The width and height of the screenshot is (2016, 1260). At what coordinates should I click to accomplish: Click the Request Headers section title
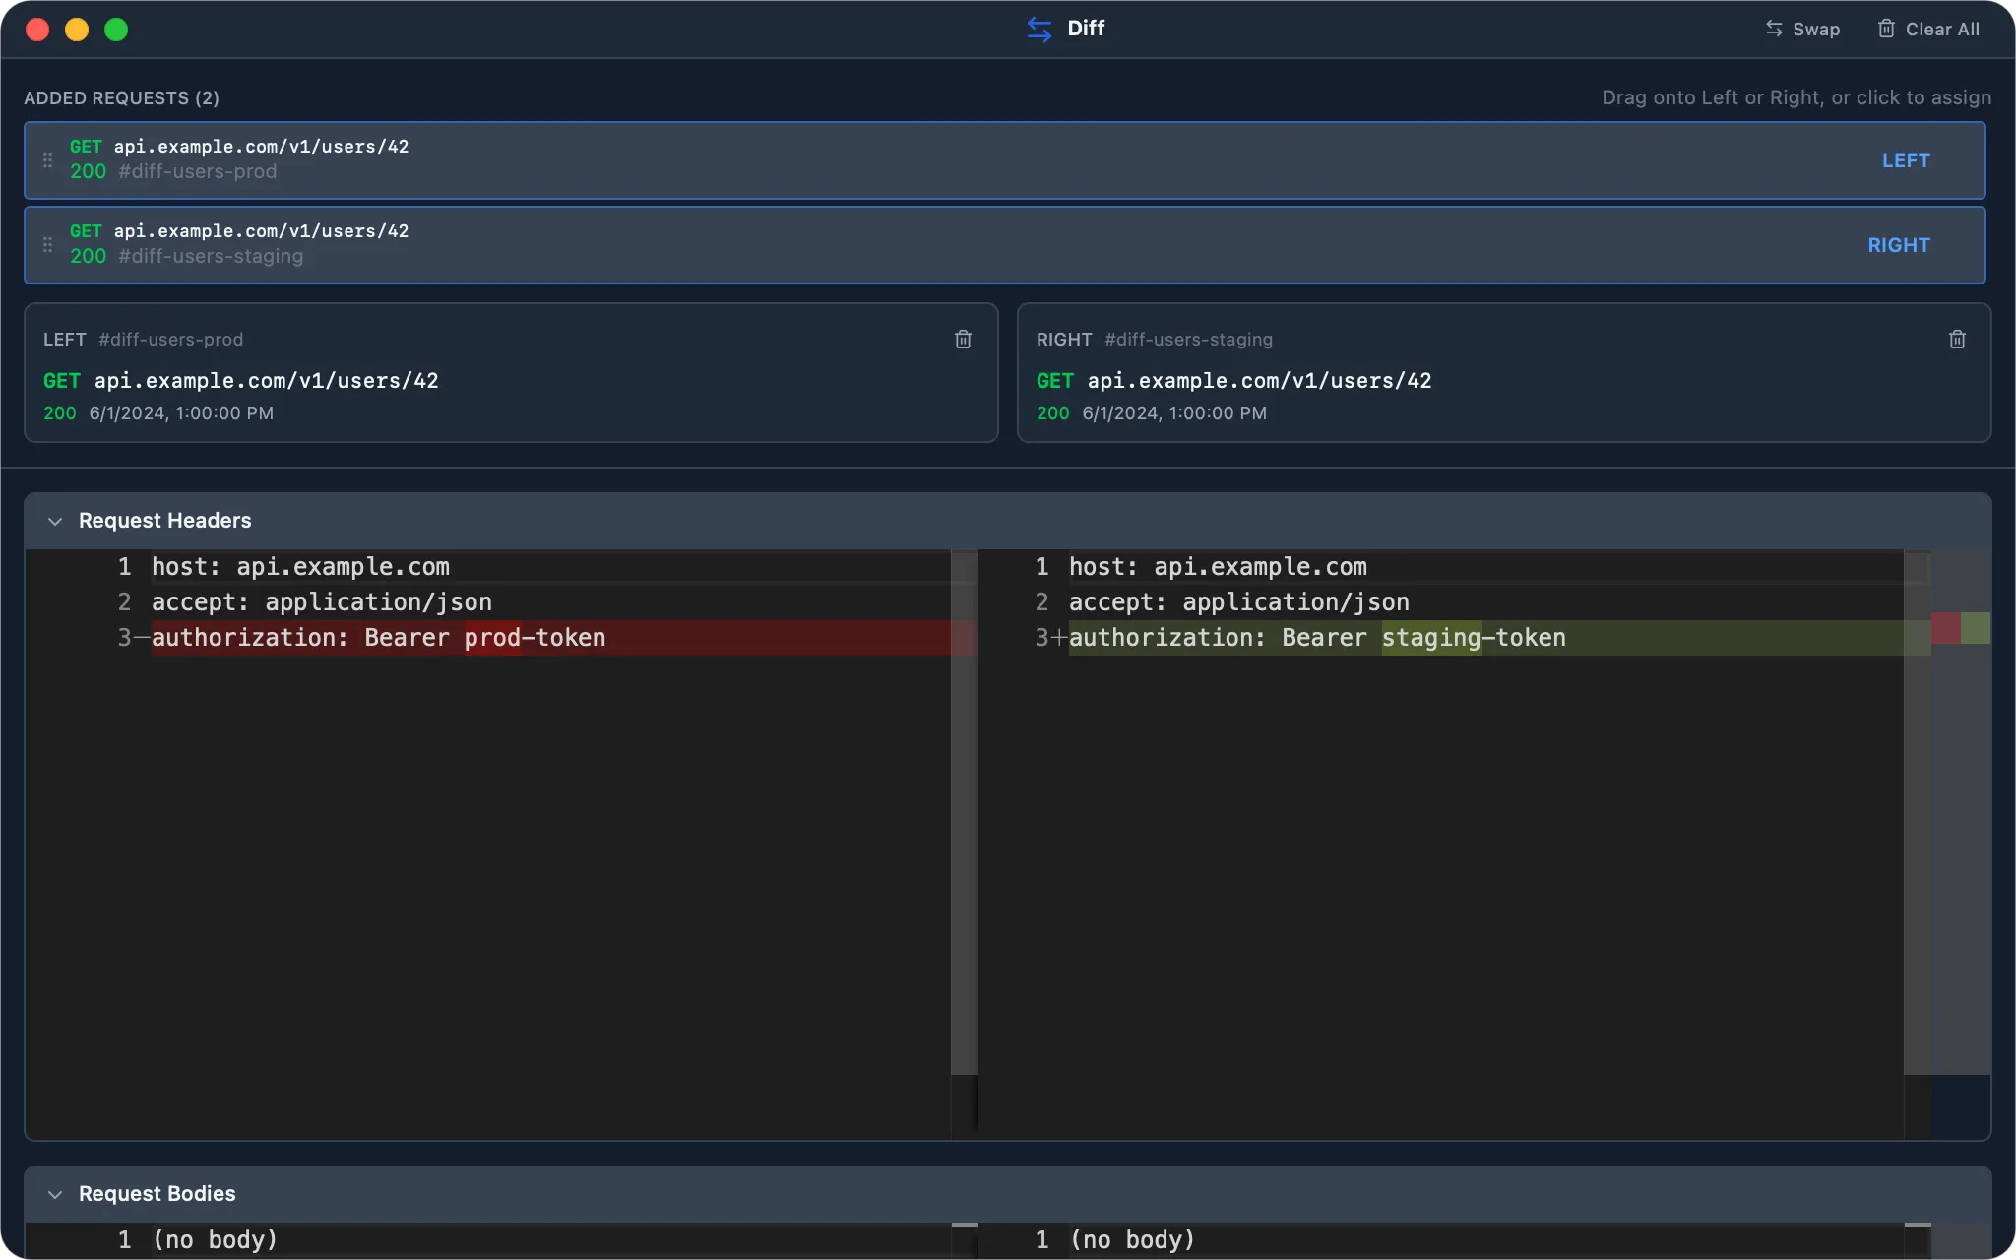[x=164, y=521]
